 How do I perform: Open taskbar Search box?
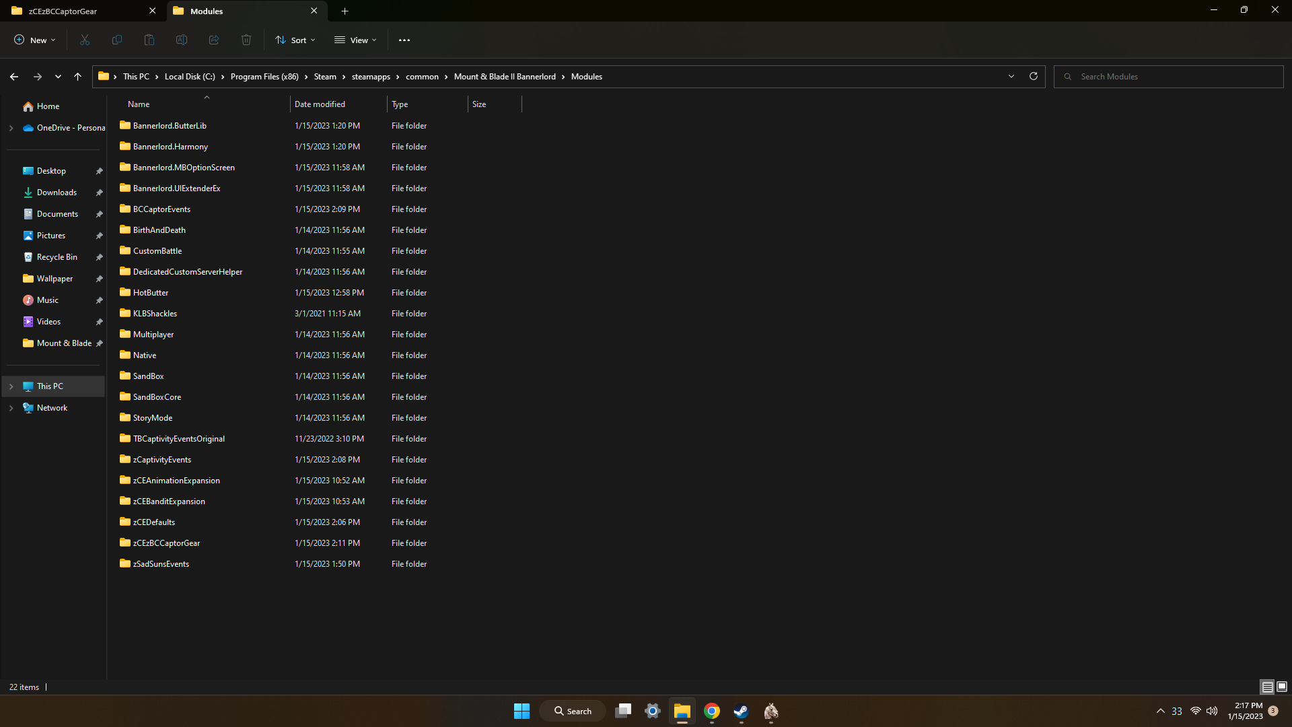coord(573,711)
